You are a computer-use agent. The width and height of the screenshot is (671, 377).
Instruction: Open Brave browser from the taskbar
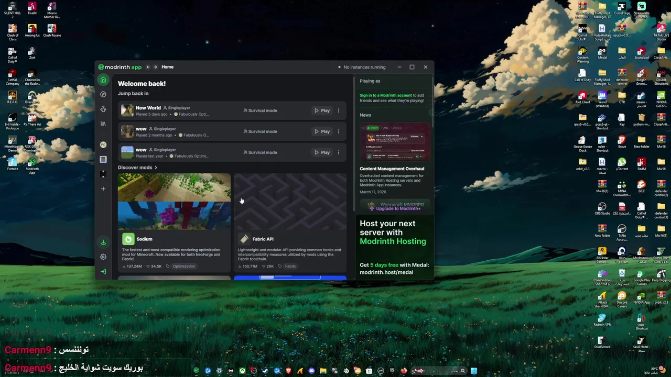point(288,371)
